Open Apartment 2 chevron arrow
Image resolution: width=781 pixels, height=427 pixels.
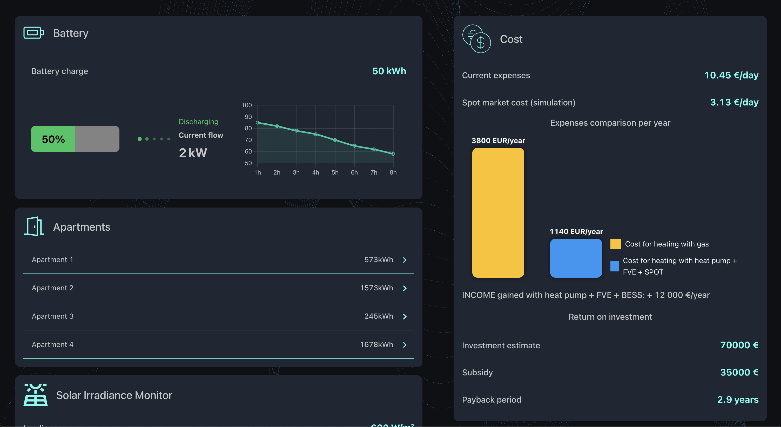(405, 288)
